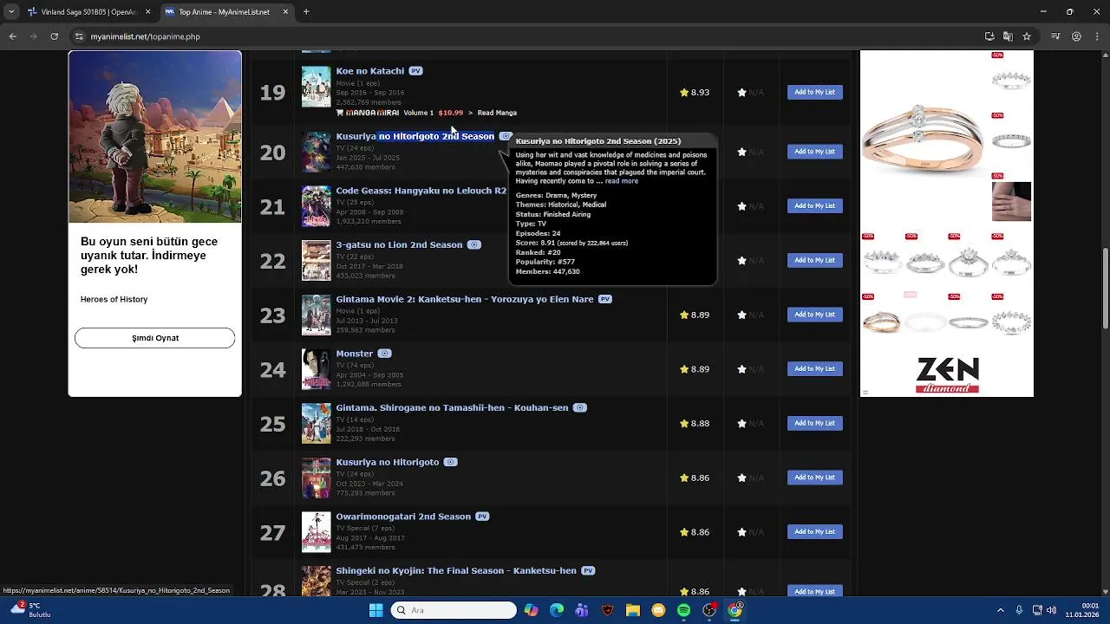Add Koe no Katachi to My List
This screenshot has height=624, width=1110.
tap(815, 92)
